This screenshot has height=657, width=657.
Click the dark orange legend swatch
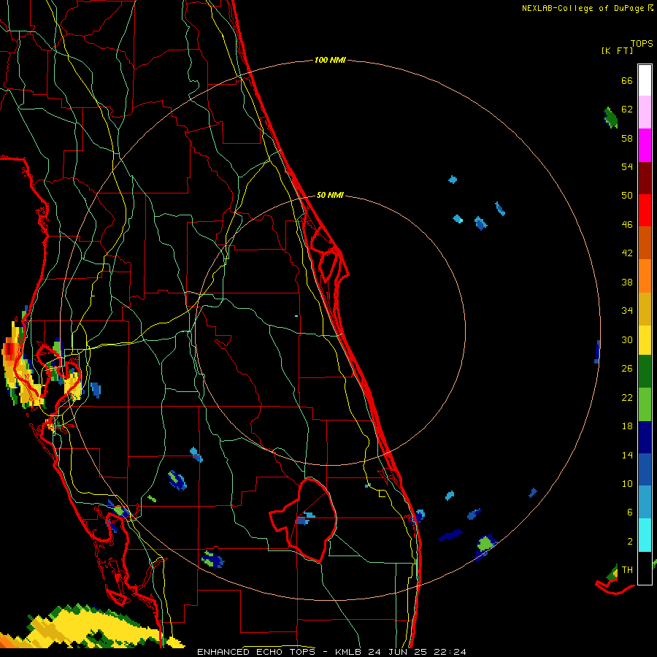click(645, 242)
